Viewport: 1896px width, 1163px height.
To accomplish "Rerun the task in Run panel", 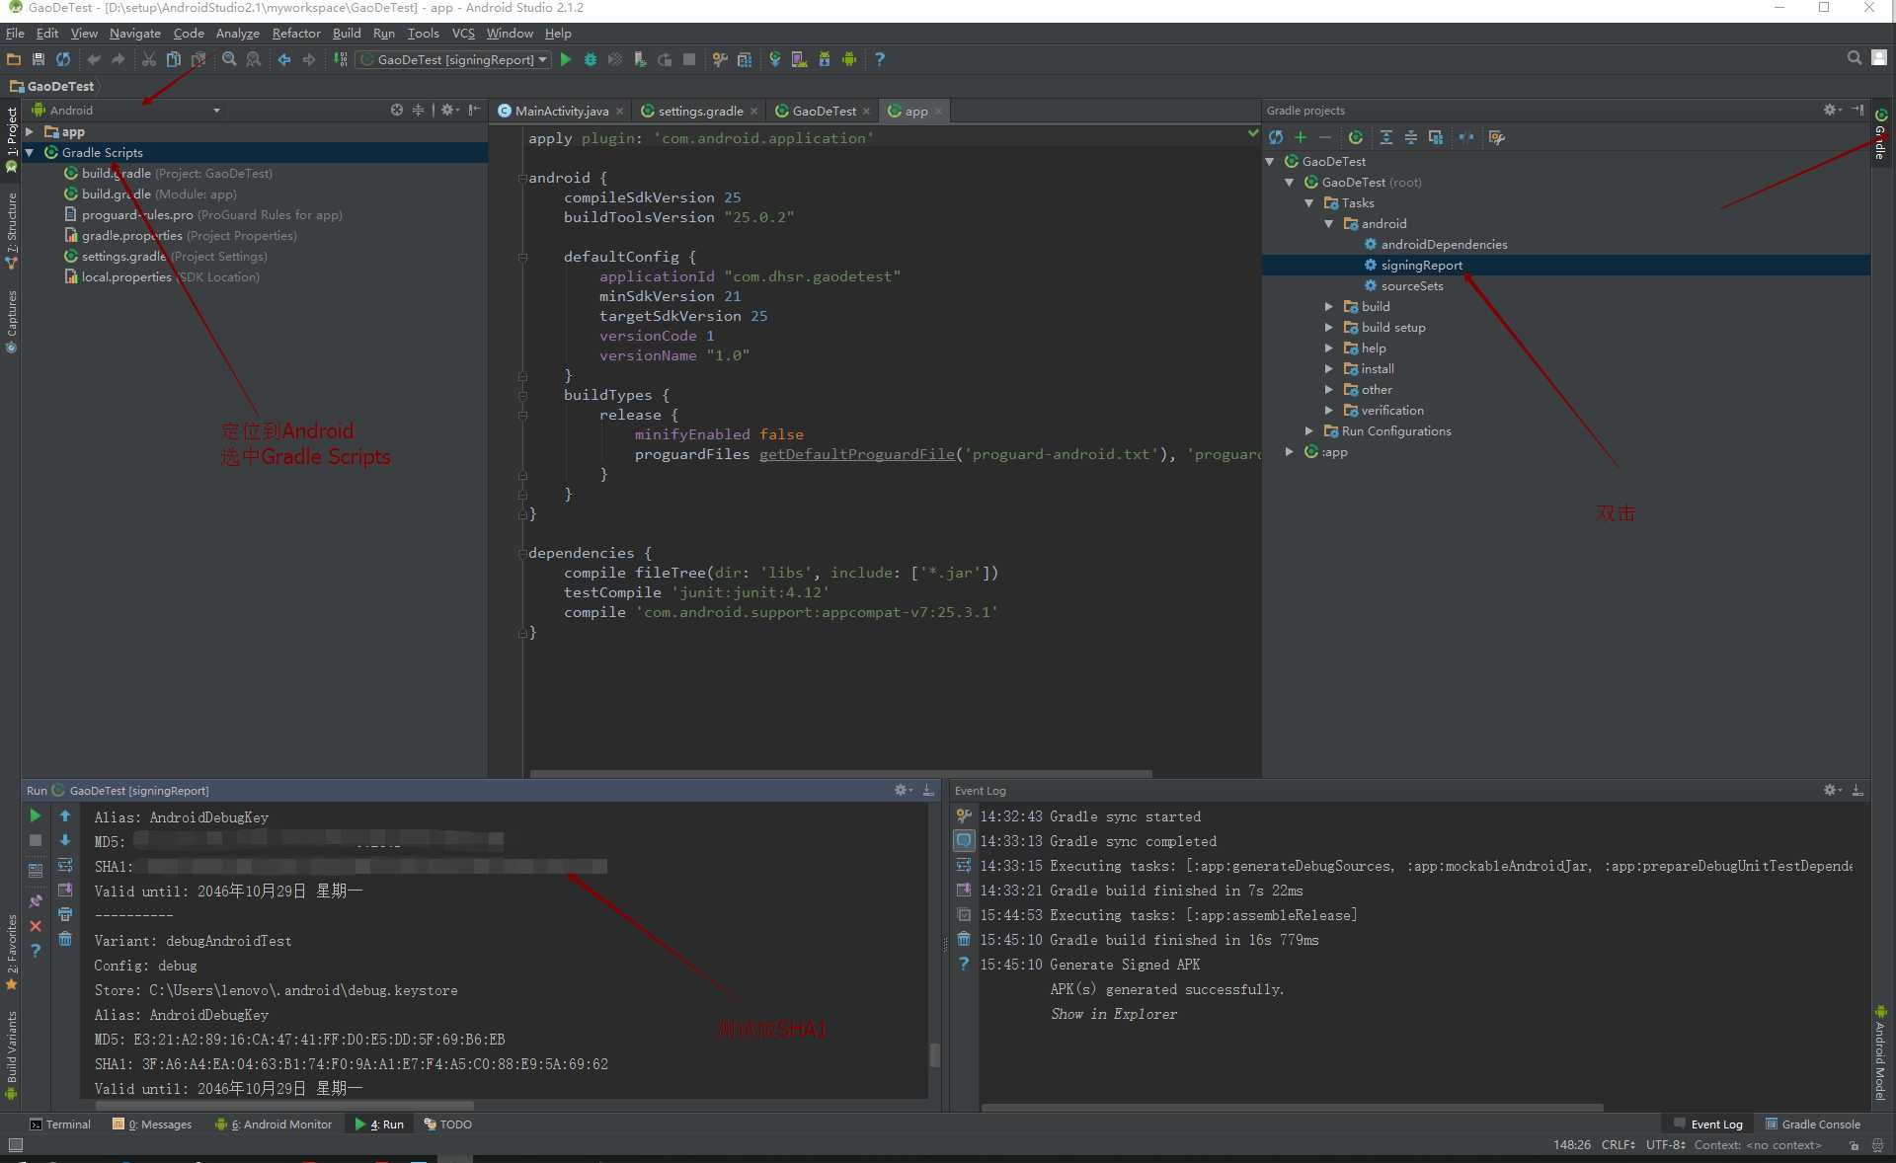I will pos(36,815).
